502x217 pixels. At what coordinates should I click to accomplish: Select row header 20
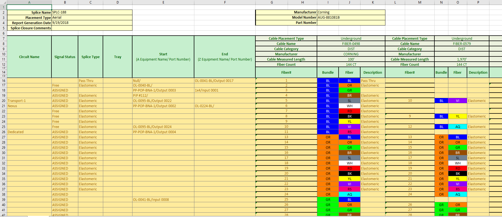[3, 101]
